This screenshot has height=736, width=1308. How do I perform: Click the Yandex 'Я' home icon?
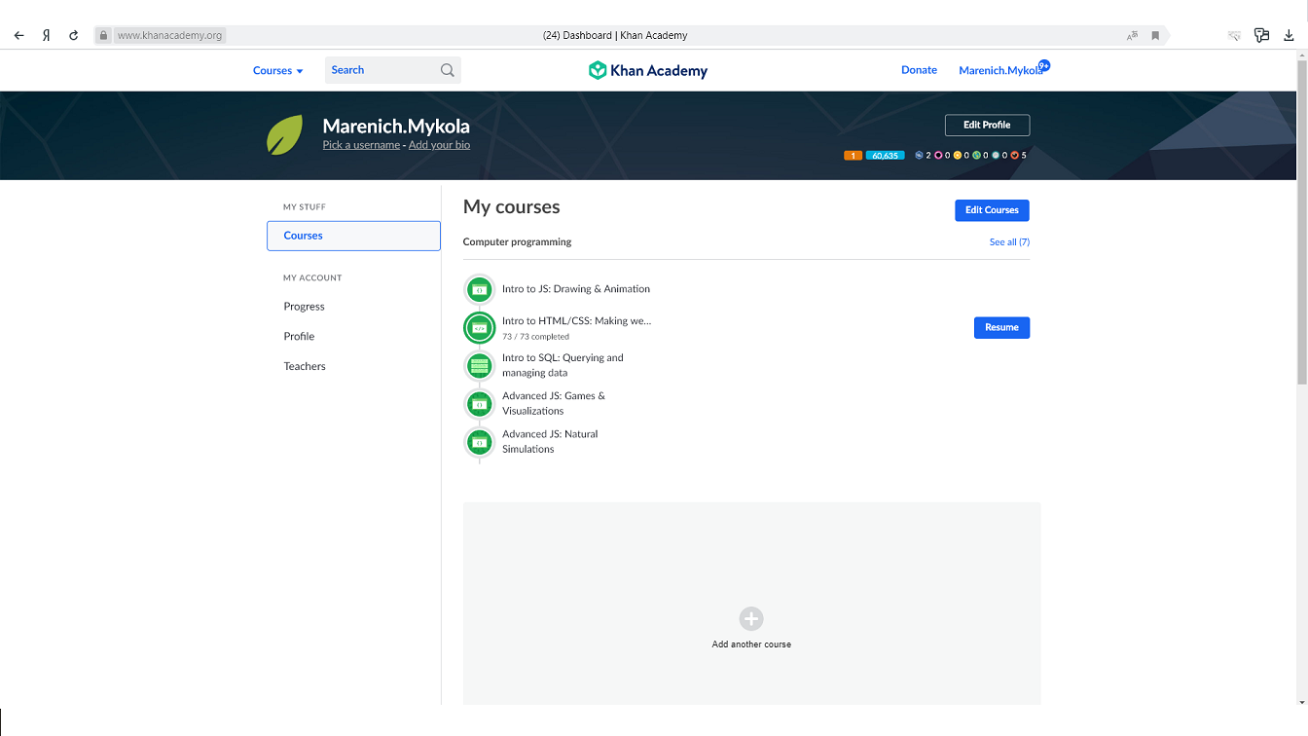point(46,35)
